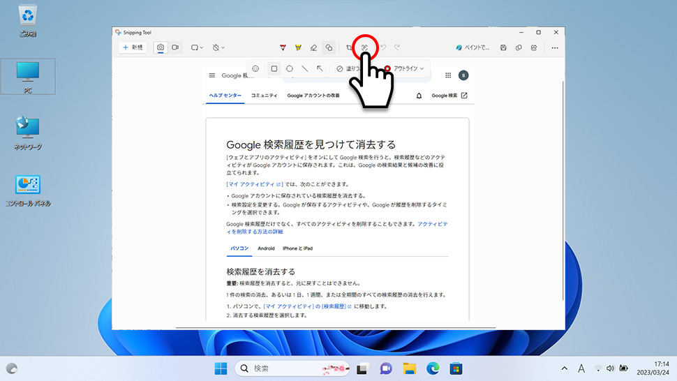
Task: Select the eraser tool
Action: tap(314, 47)
